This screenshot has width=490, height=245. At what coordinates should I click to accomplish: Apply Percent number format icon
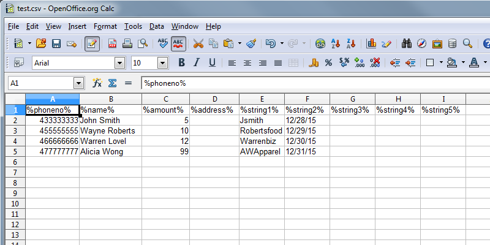pos(328,63)
